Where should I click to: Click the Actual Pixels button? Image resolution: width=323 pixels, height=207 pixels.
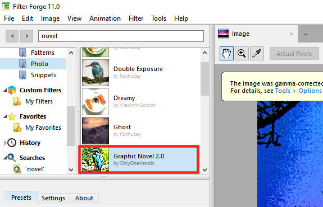point(294,54)
